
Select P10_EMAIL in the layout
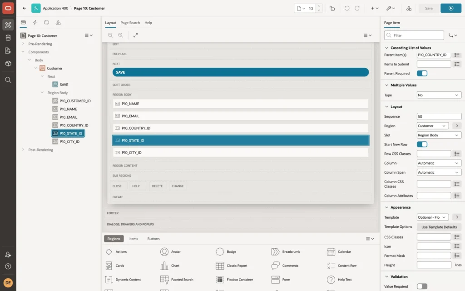click(241, 116)
